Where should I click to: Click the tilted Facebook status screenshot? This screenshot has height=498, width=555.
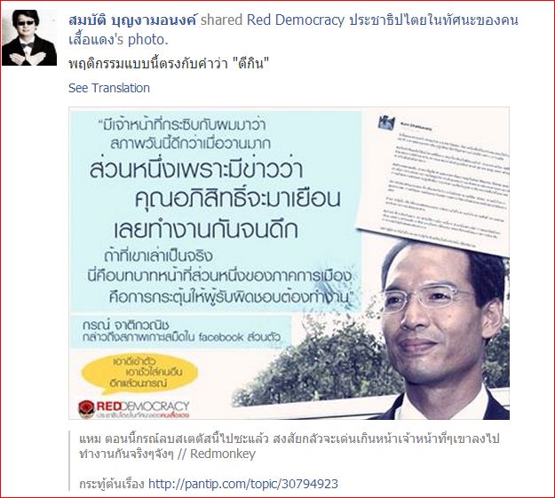coord(432,178)
